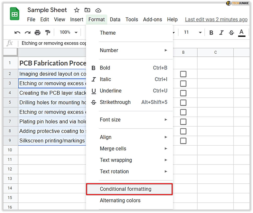Choose Alternating colors menu entry
The height and width of the screenshot is (213, 253).
coord(120,201)
